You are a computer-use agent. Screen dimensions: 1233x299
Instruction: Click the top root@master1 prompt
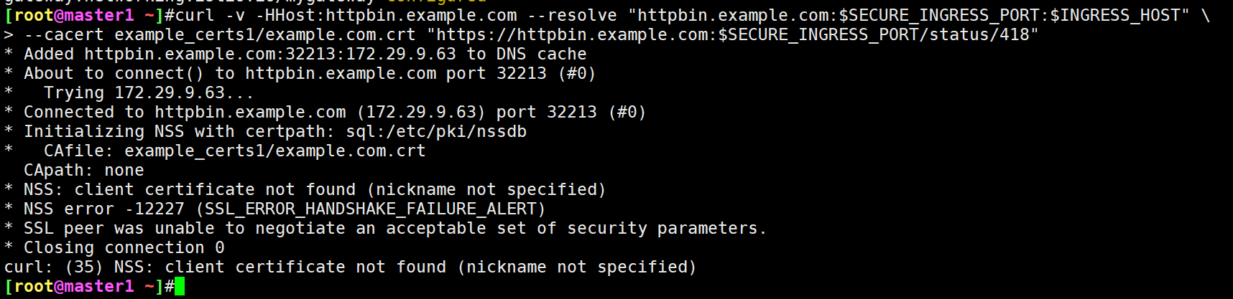[x=89, y=15]
